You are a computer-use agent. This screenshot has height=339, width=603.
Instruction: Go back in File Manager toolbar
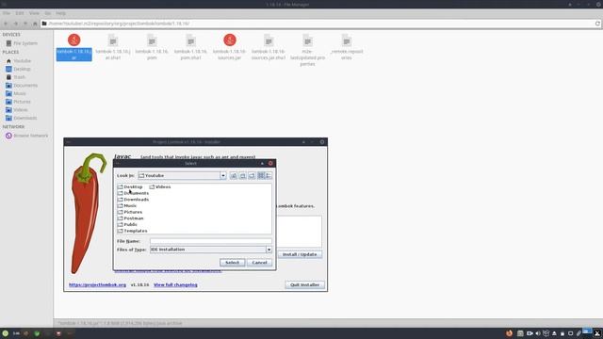[6, 24]
